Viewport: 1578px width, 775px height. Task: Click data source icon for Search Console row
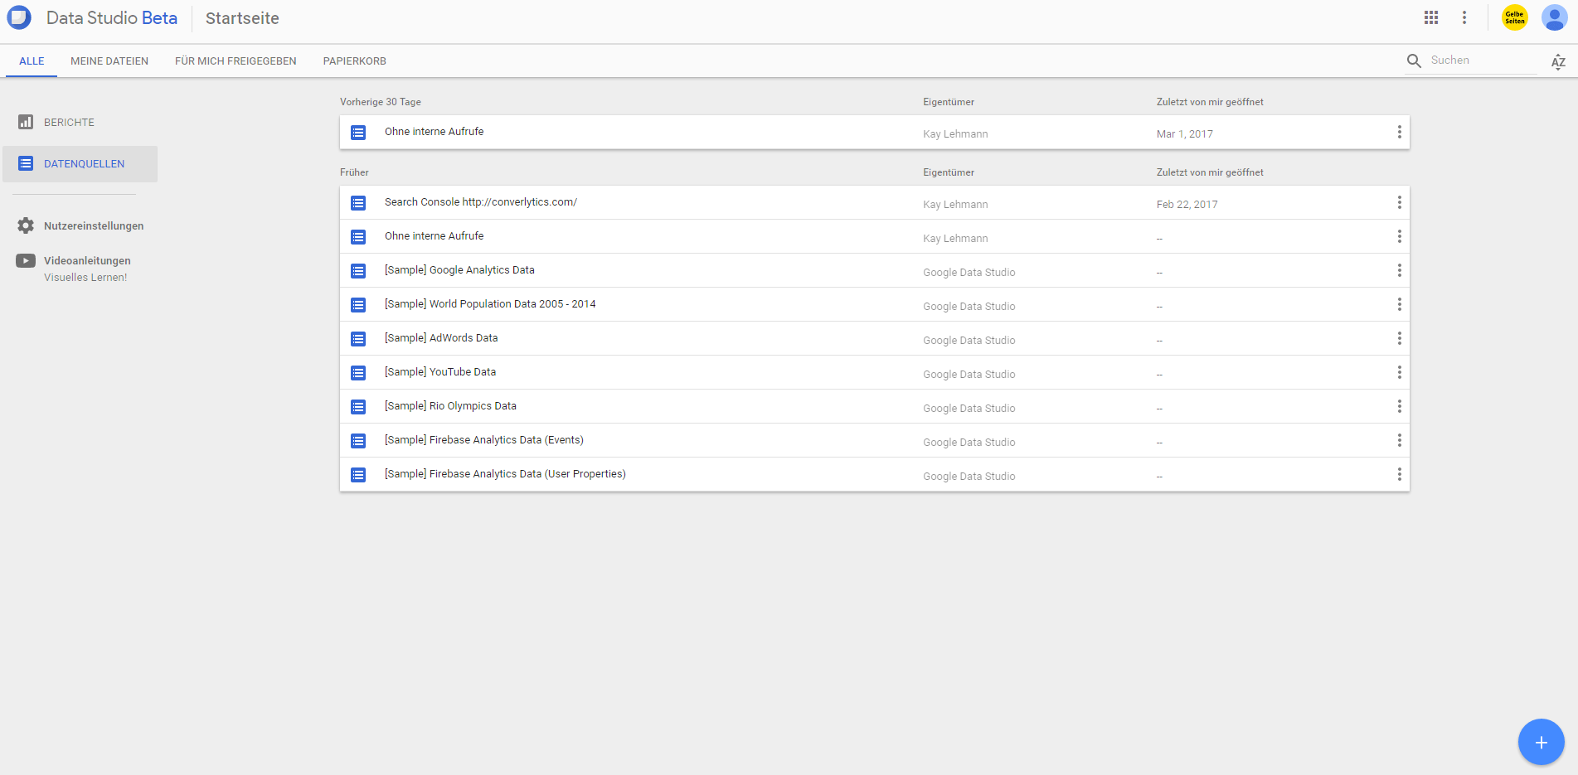click(x=358, y=203)
